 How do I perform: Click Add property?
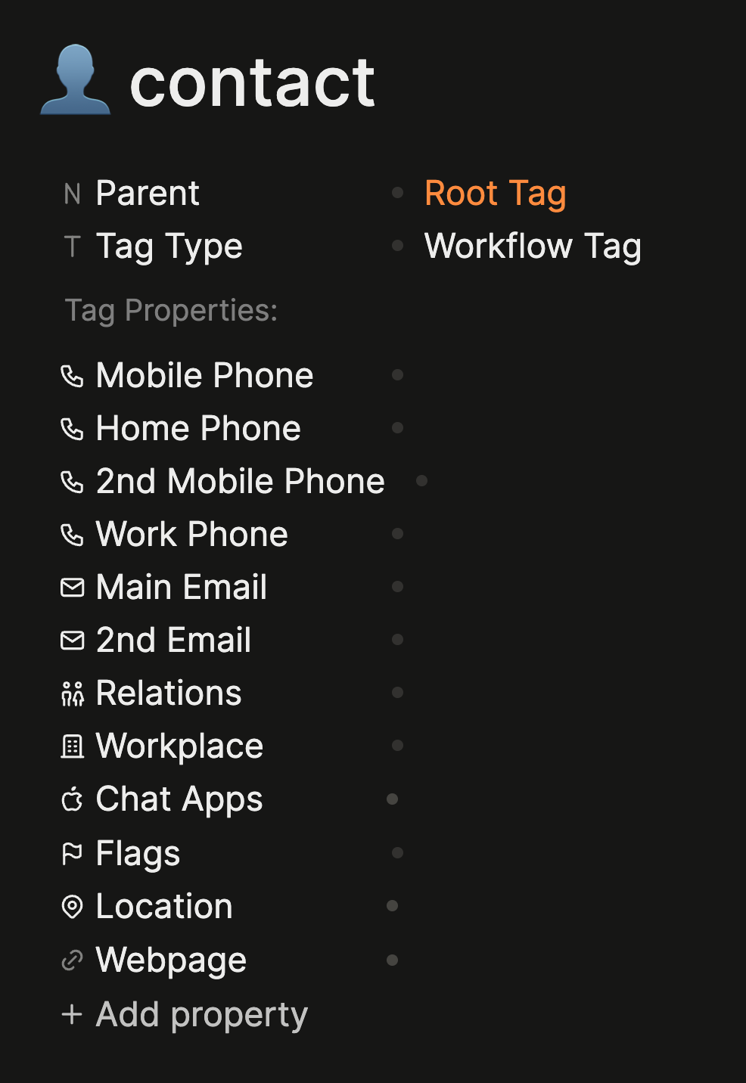coord(202,1015)
